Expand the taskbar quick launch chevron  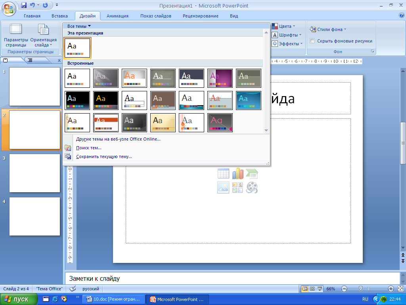[77, 297]
